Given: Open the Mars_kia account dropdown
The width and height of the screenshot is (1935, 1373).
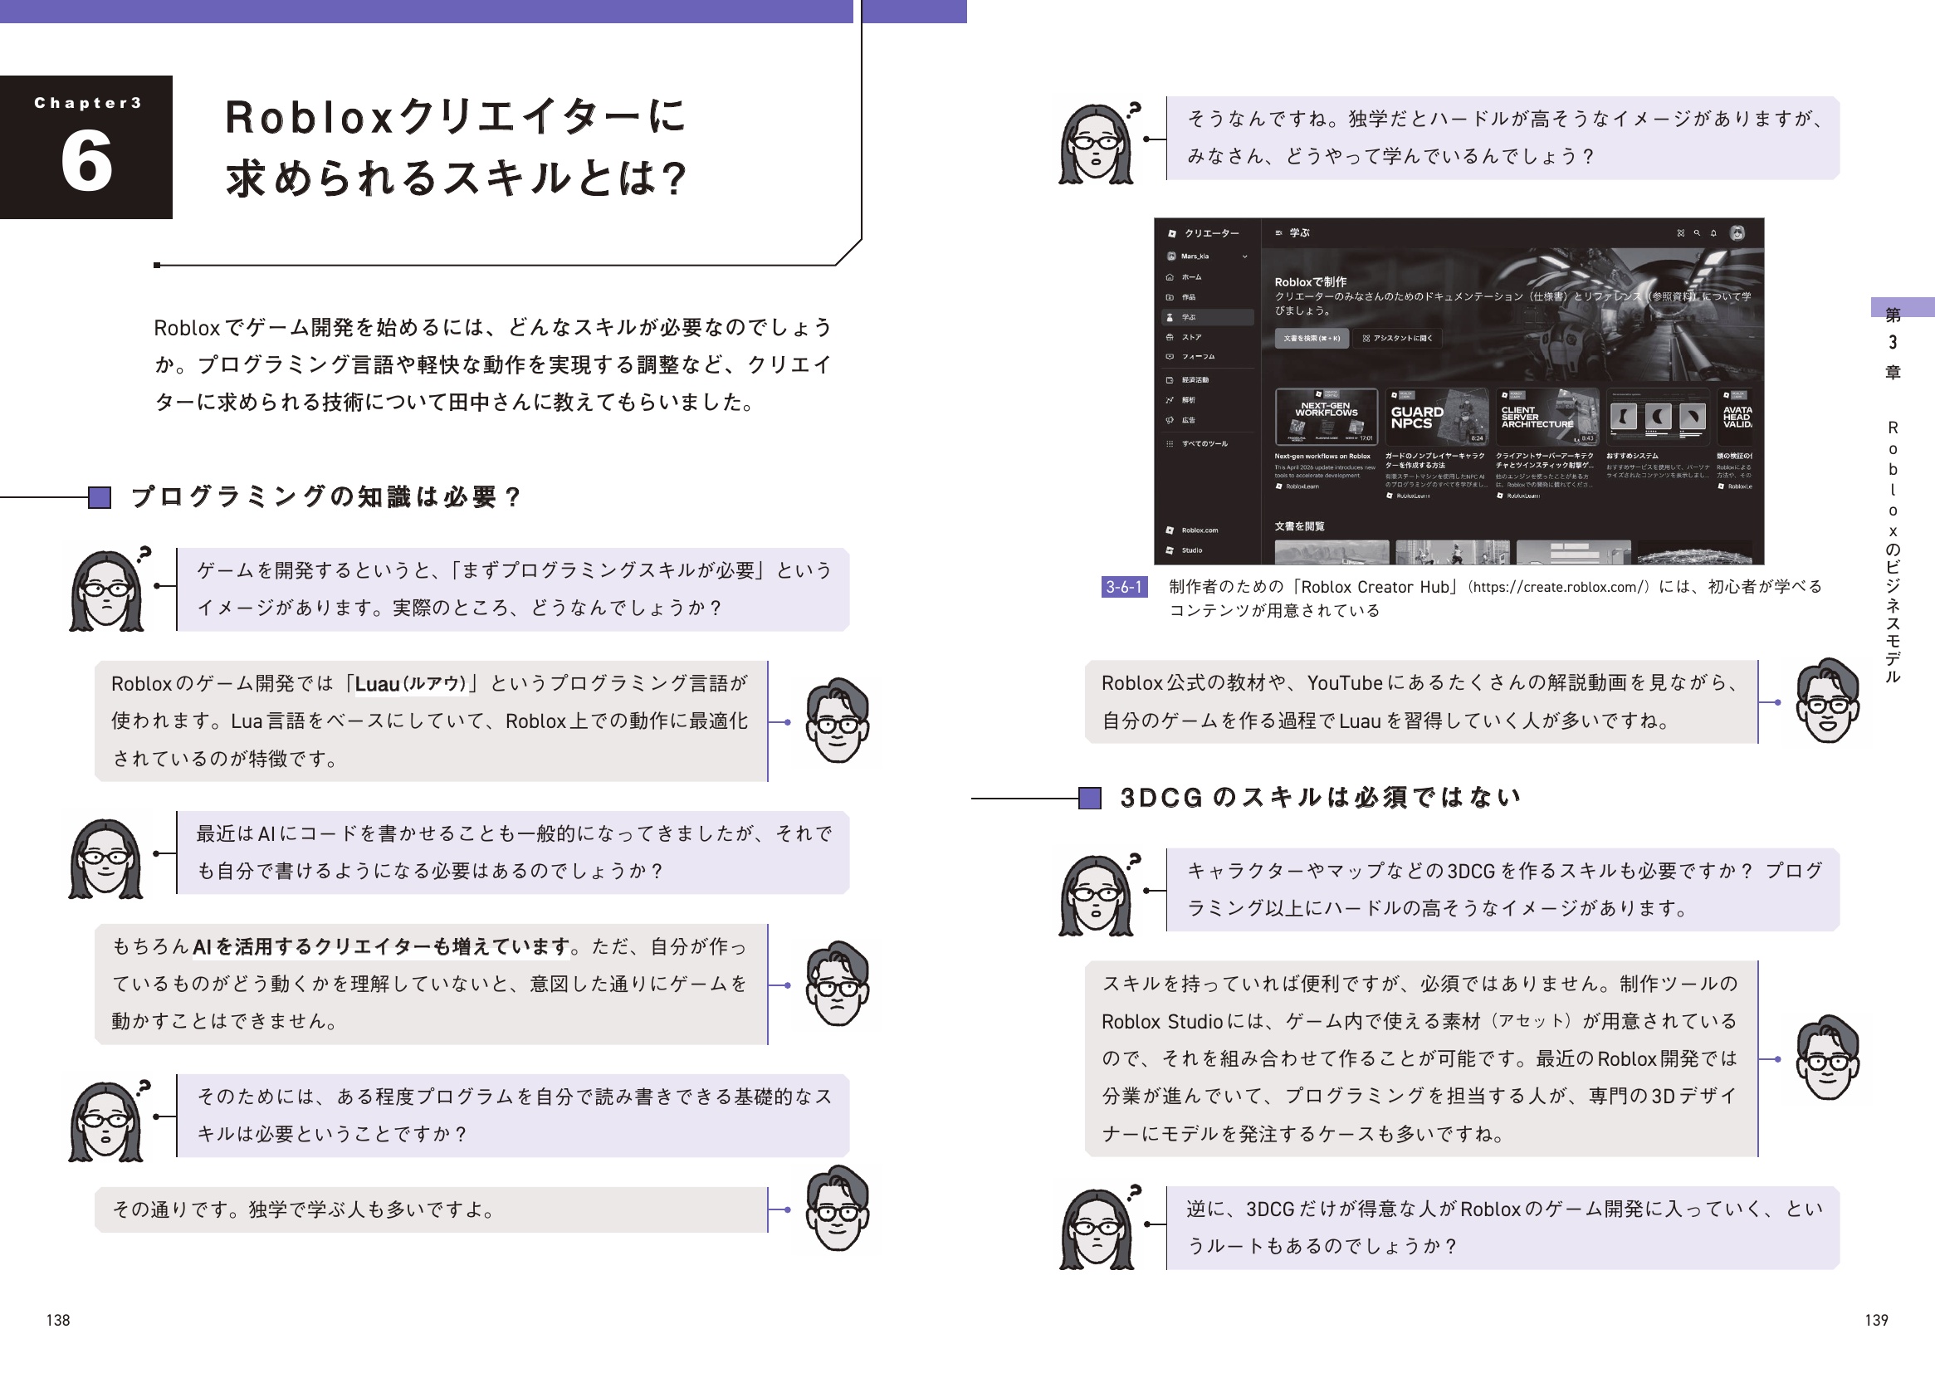Looking at the screenshot, I should tap(1206, 257).
